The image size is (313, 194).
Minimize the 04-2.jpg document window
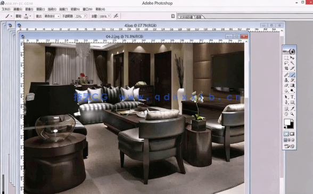click(229, 36)
